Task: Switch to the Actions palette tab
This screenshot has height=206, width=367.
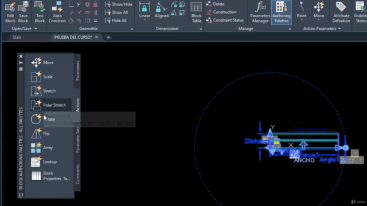Action: click(77, 105)
